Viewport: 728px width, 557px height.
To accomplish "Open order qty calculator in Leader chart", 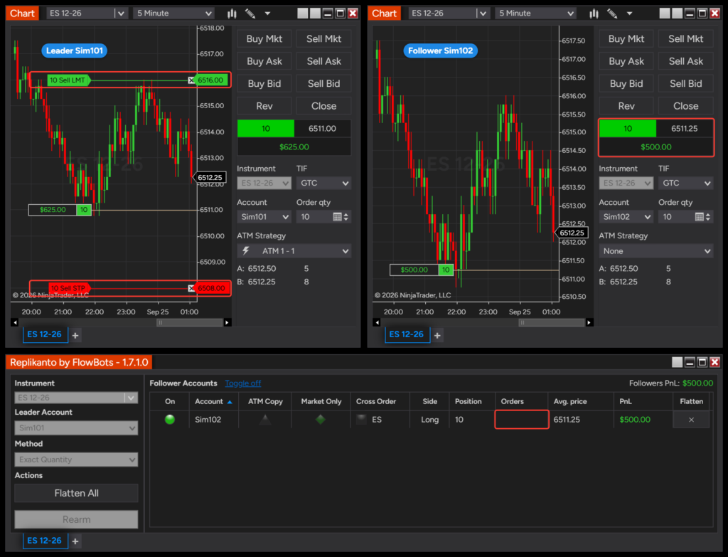I will click(337, 217).
